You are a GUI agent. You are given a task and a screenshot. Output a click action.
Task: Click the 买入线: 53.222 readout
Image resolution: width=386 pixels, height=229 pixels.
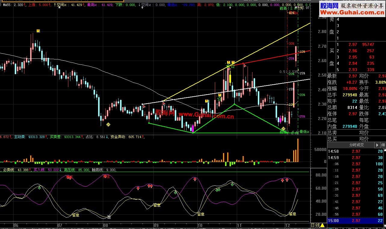click(x=47, y=170)
